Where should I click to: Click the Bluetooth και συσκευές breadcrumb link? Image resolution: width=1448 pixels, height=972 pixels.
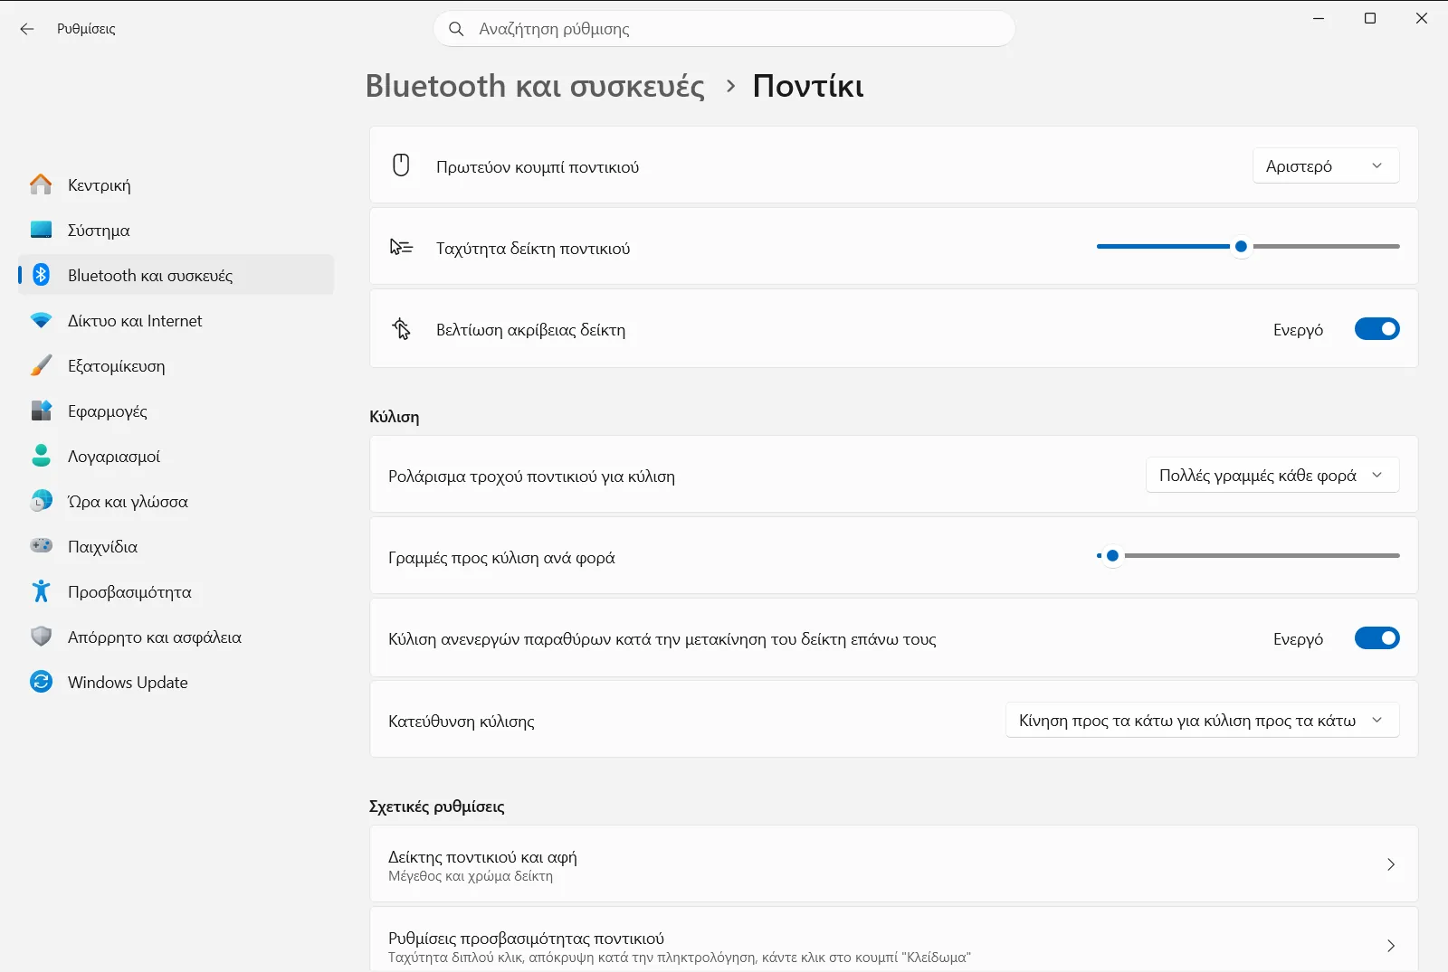tap(535, 86)
